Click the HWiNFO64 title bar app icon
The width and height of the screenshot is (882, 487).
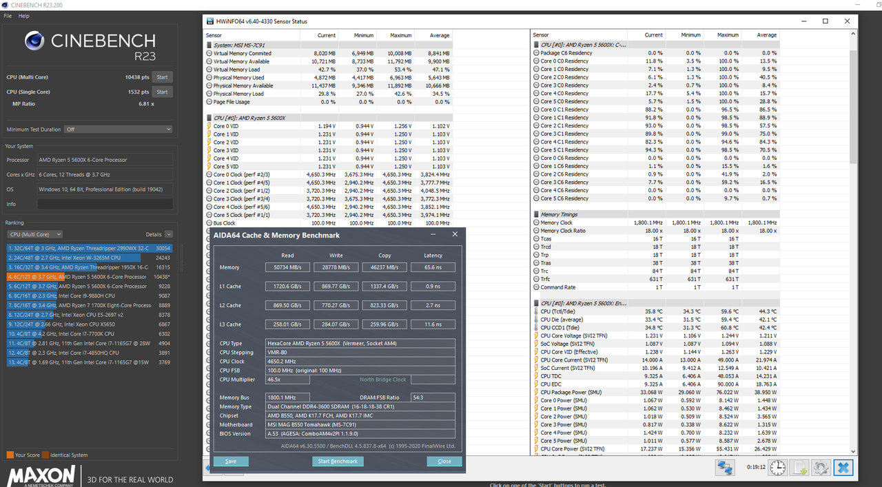coord(210,21)
